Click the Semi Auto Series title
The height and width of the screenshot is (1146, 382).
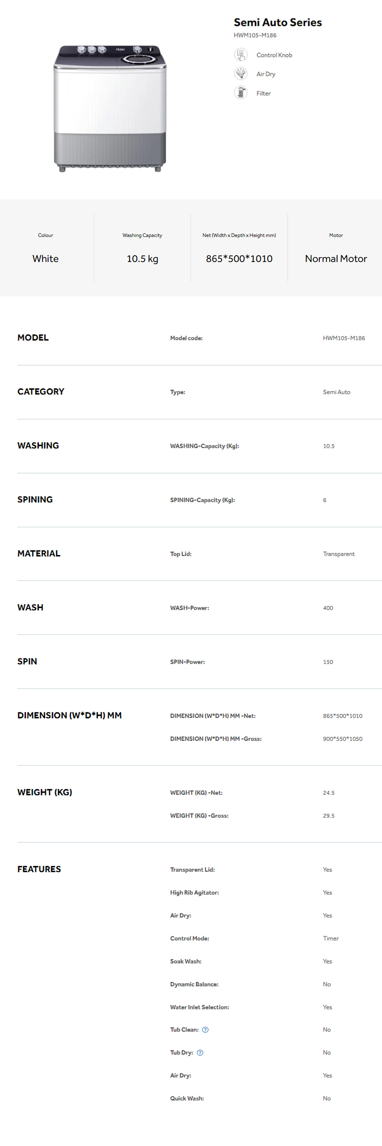tap(278, 22)
